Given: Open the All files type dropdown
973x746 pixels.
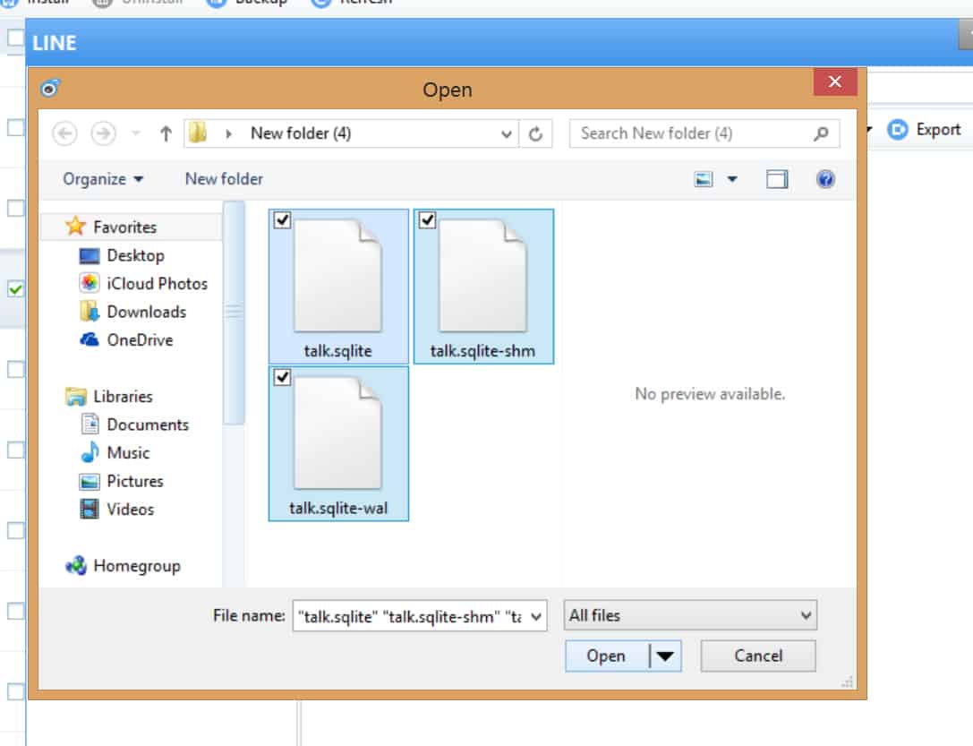Looking at the screenshot, I should click(690, 615).
